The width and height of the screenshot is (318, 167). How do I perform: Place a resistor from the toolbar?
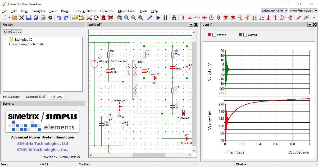click(183, 18)
